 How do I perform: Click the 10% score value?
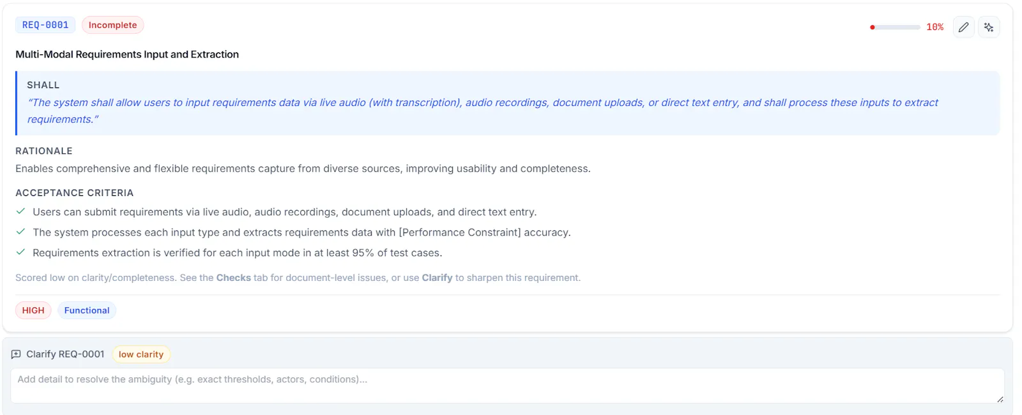click(935, 27)
